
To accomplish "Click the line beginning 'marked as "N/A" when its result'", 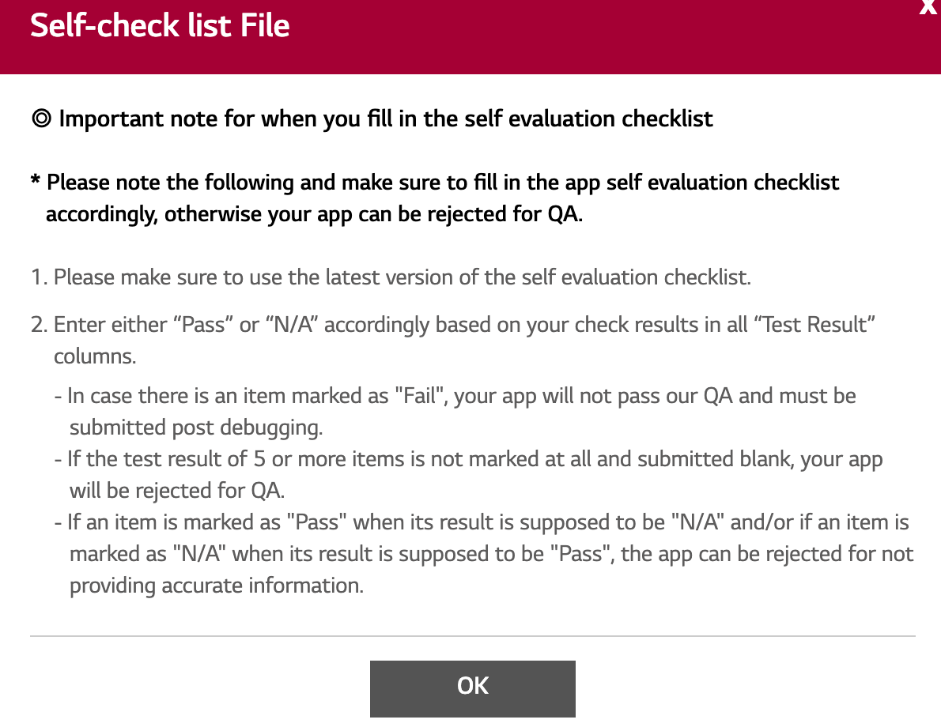I will pos(491,554).
